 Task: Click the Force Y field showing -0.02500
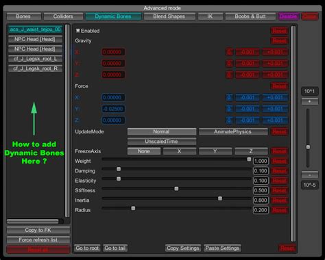[x=113, y=109]
